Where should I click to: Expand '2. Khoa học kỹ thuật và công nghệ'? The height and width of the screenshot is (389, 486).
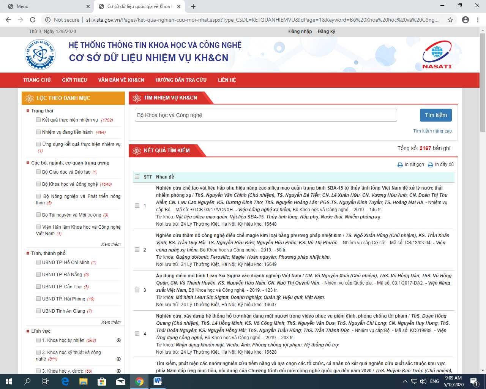pos(118,359)
